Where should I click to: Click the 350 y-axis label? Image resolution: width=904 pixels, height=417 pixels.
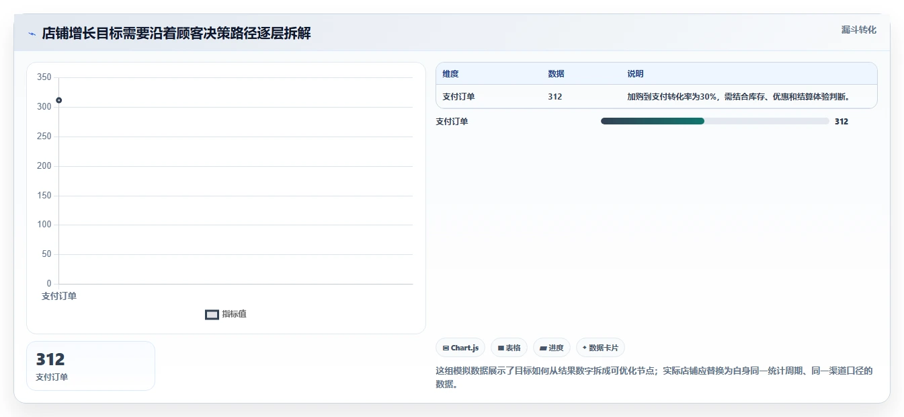(x=44, y=77)
